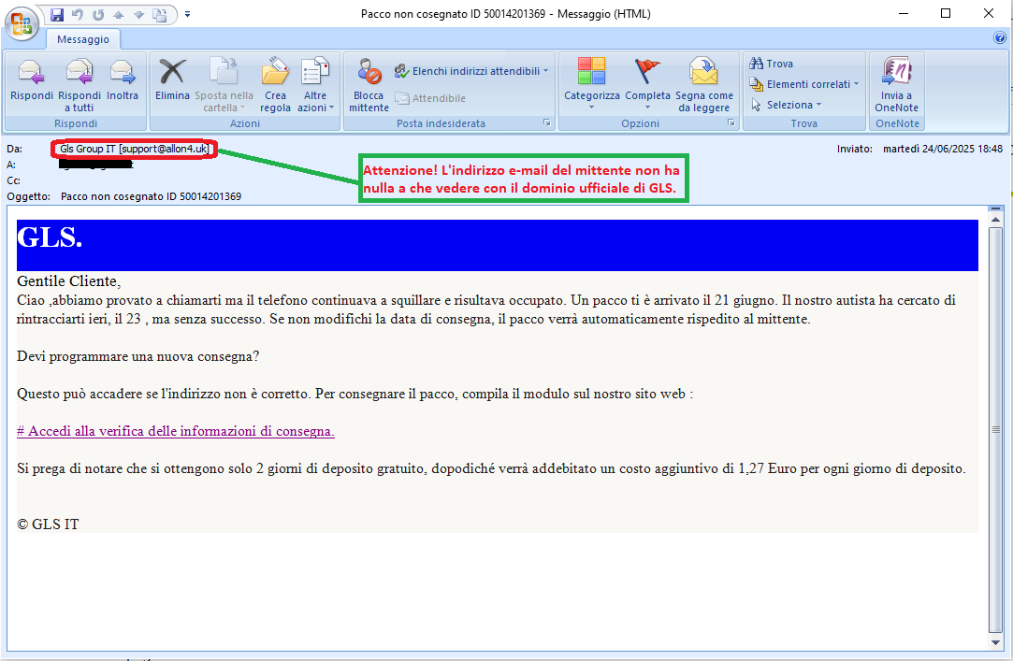Create a rule with Crea regola

[275, 84]
